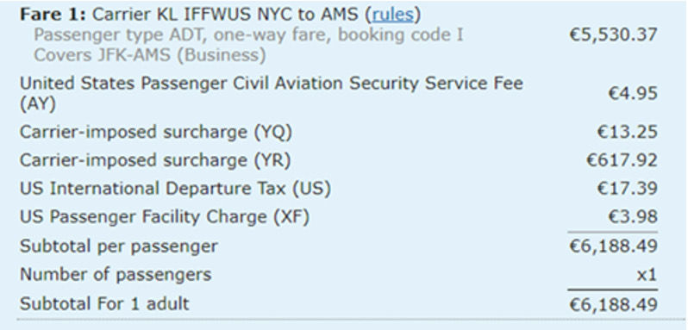Click the €13.25 YQ surcharge amount
This screenshot has width=688, height=330.
(627, 132)
